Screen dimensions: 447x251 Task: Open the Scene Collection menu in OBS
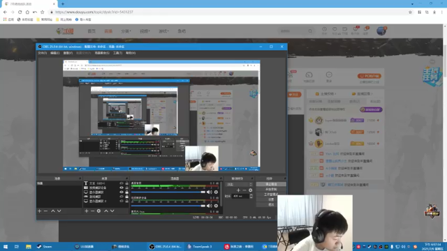[102, 53]
